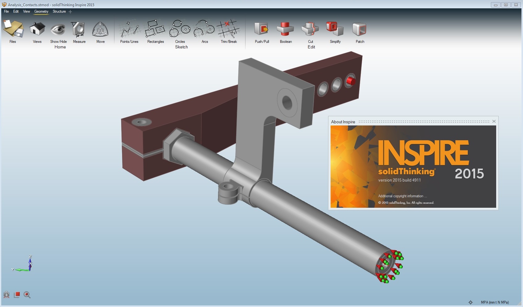Select the Patch tool
The image size is (523, 307).
click(x=359, y=29)
